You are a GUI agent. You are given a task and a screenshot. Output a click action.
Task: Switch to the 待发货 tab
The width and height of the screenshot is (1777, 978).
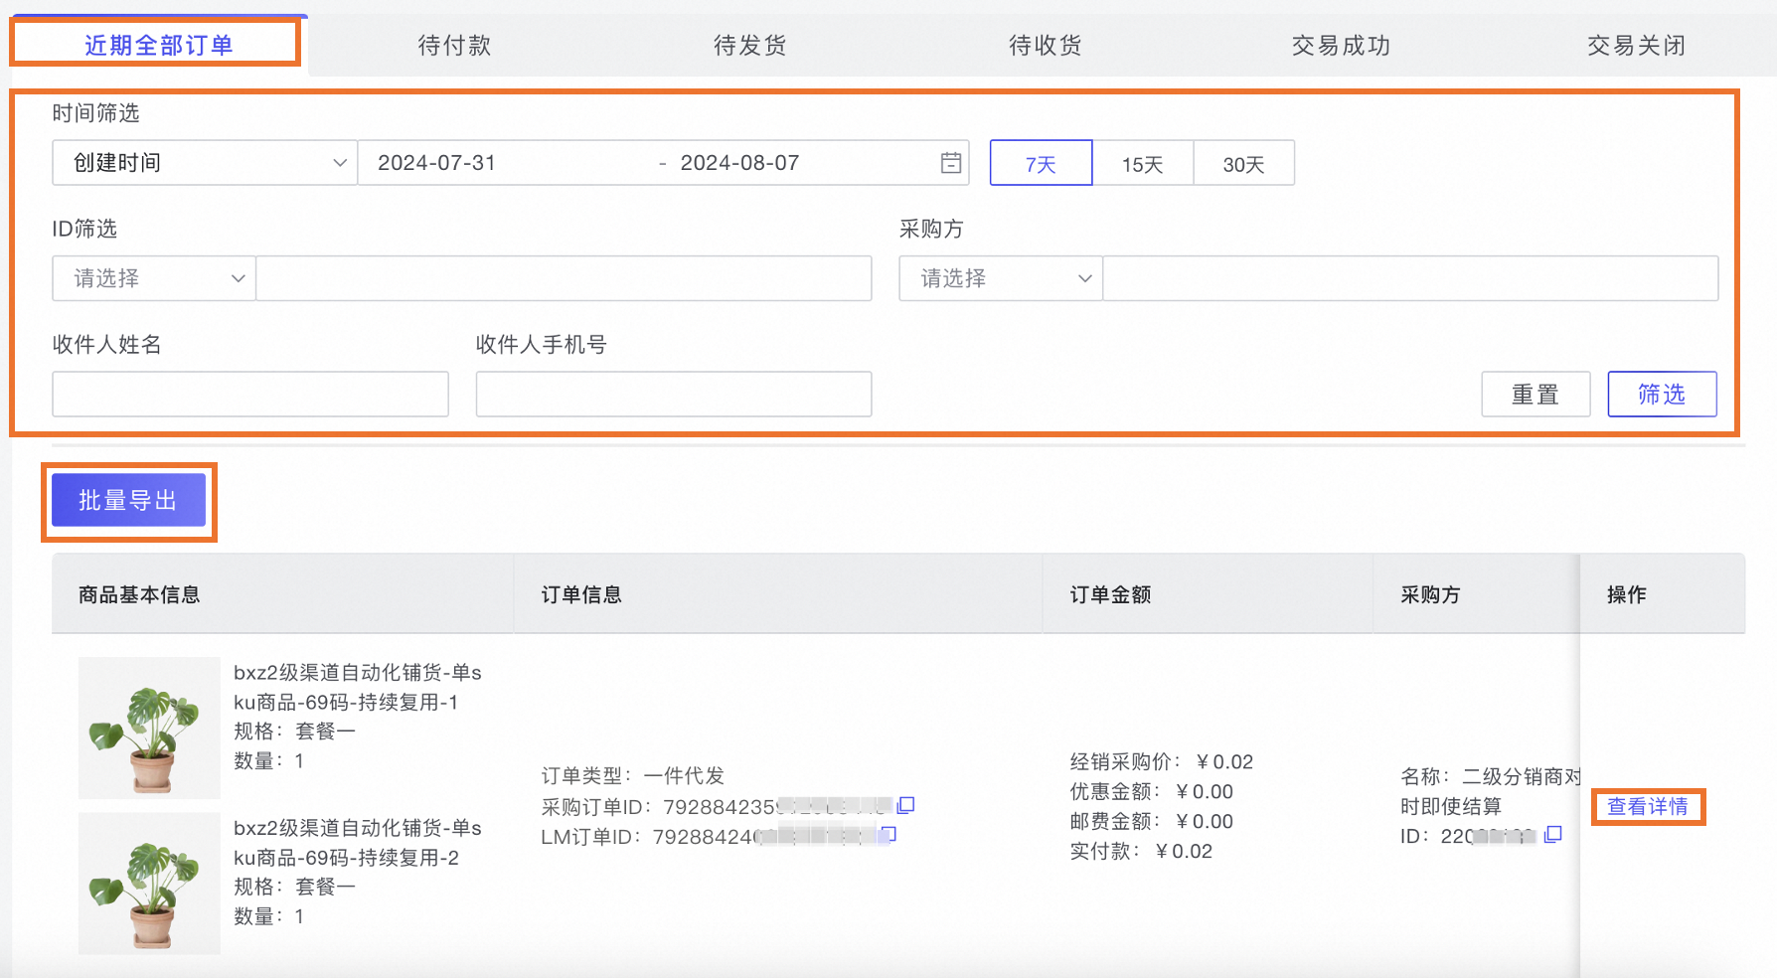coord(749,45)
